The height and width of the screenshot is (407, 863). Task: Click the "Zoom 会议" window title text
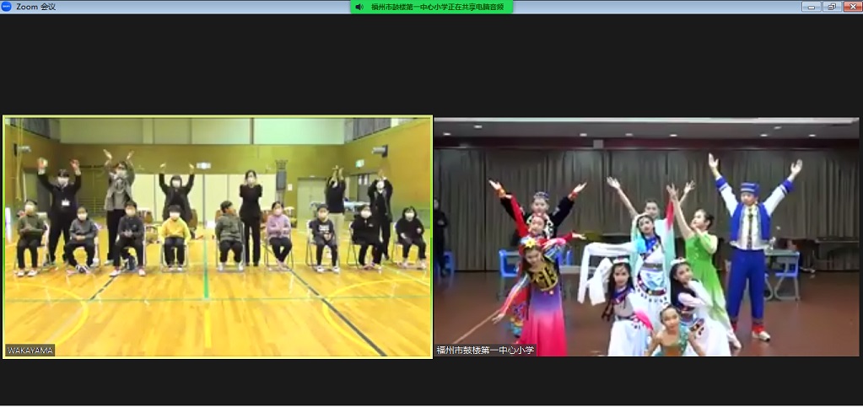[35, 7]
